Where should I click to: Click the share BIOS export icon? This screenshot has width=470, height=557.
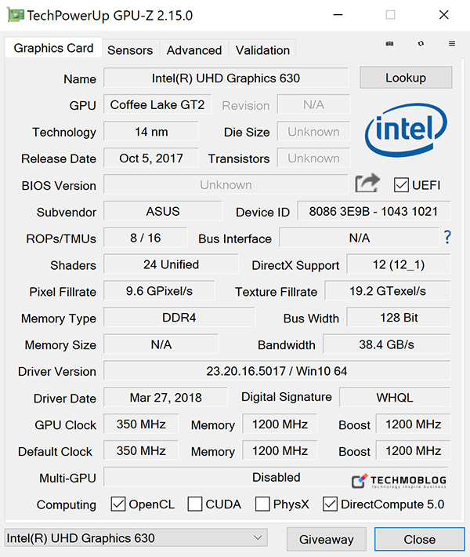367,184
